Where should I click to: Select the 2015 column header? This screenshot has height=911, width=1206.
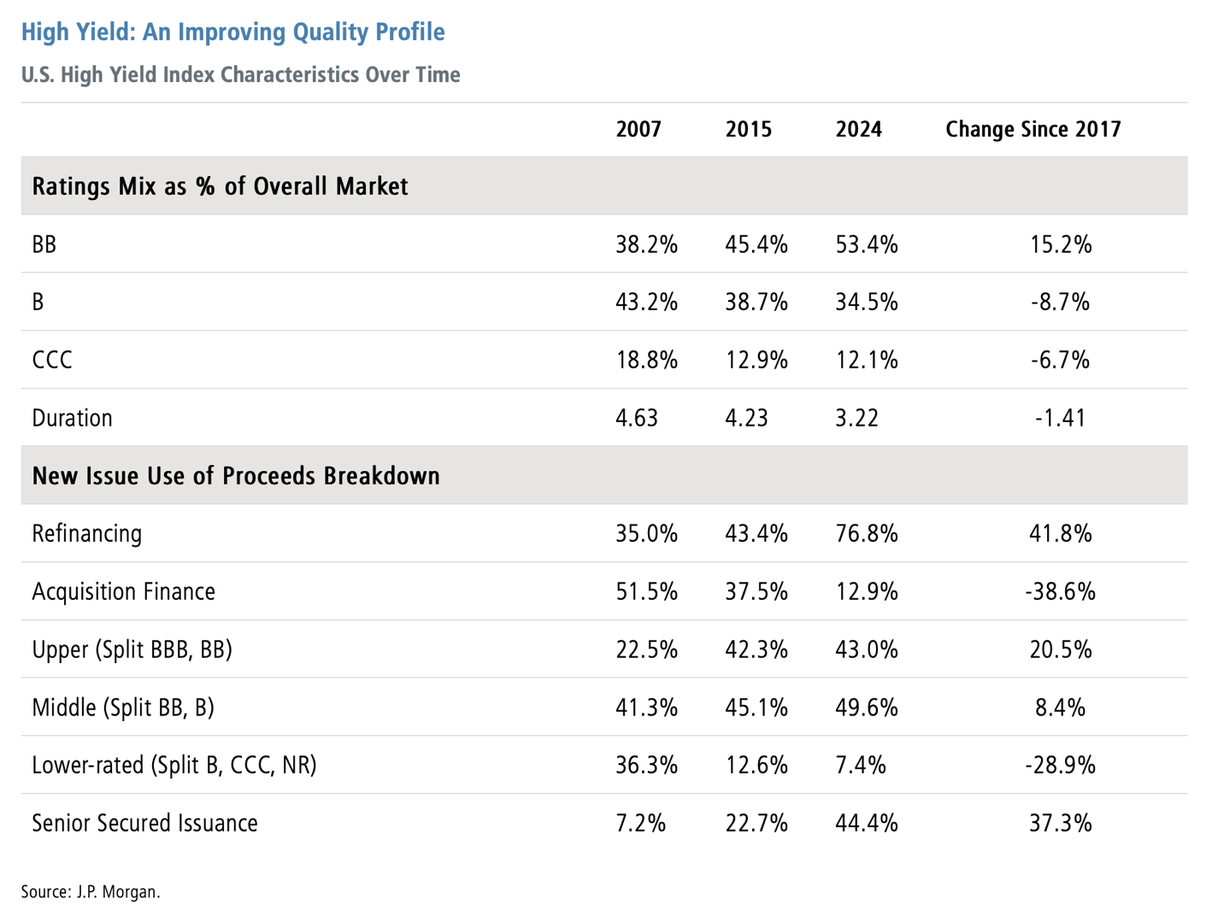point(748,130)
